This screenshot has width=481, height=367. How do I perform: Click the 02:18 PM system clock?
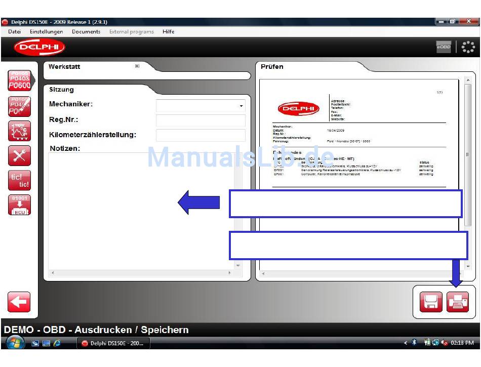462,343
